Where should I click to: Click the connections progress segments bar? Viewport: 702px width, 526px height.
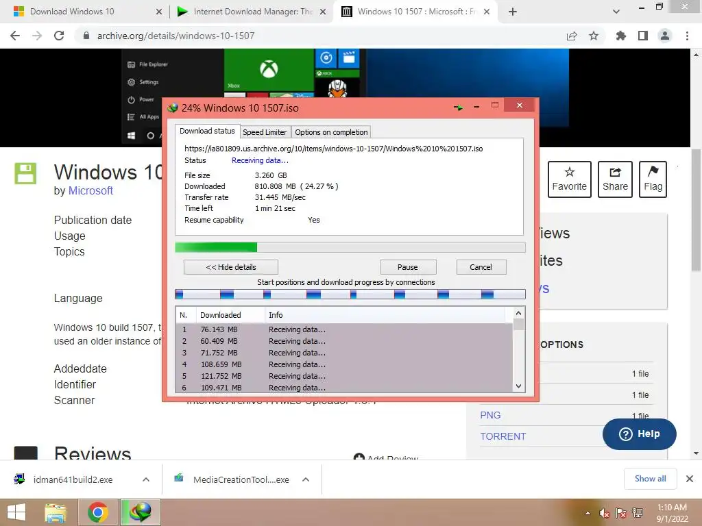[350, 294]
